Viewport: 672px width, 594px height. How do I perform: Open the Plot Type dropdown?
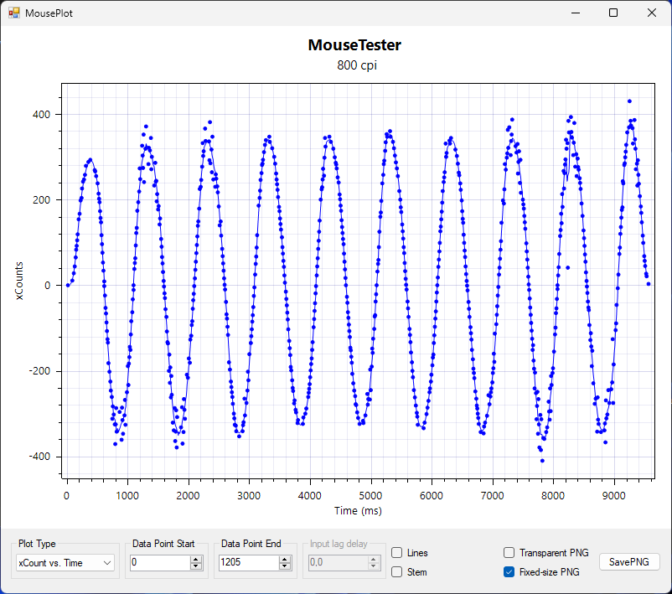click(65, 563)
